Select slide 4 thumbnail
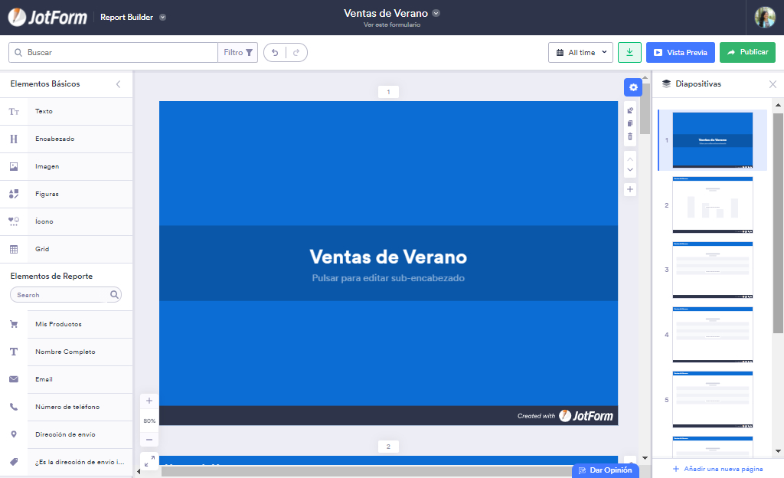Screen dimensions: 784x478 point(713,335)
